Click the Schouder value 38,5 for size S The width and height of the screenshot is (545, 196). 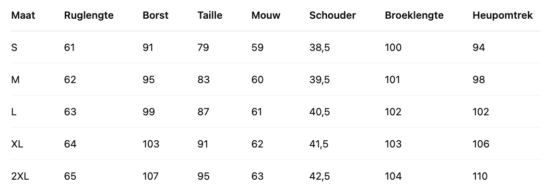[320, 48]
